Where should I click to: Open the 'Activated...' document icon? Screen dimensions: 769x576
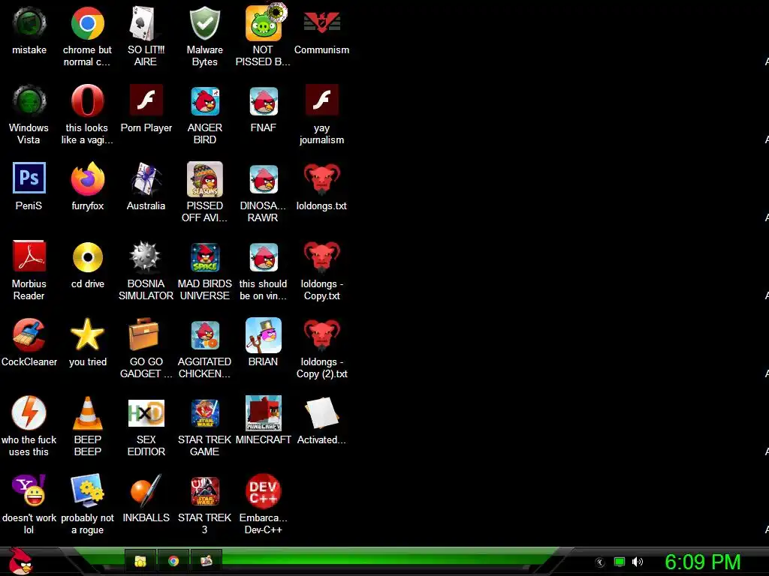pos(321,413)
